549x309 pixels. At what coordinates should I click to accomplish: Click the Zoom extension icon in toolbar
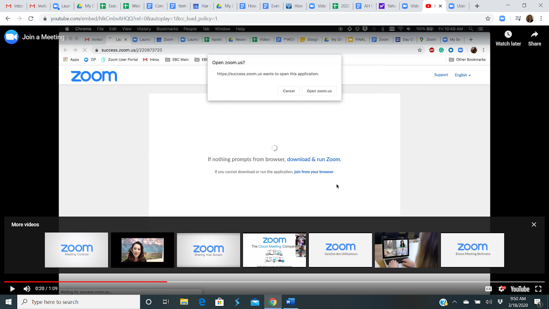point(502,19)
